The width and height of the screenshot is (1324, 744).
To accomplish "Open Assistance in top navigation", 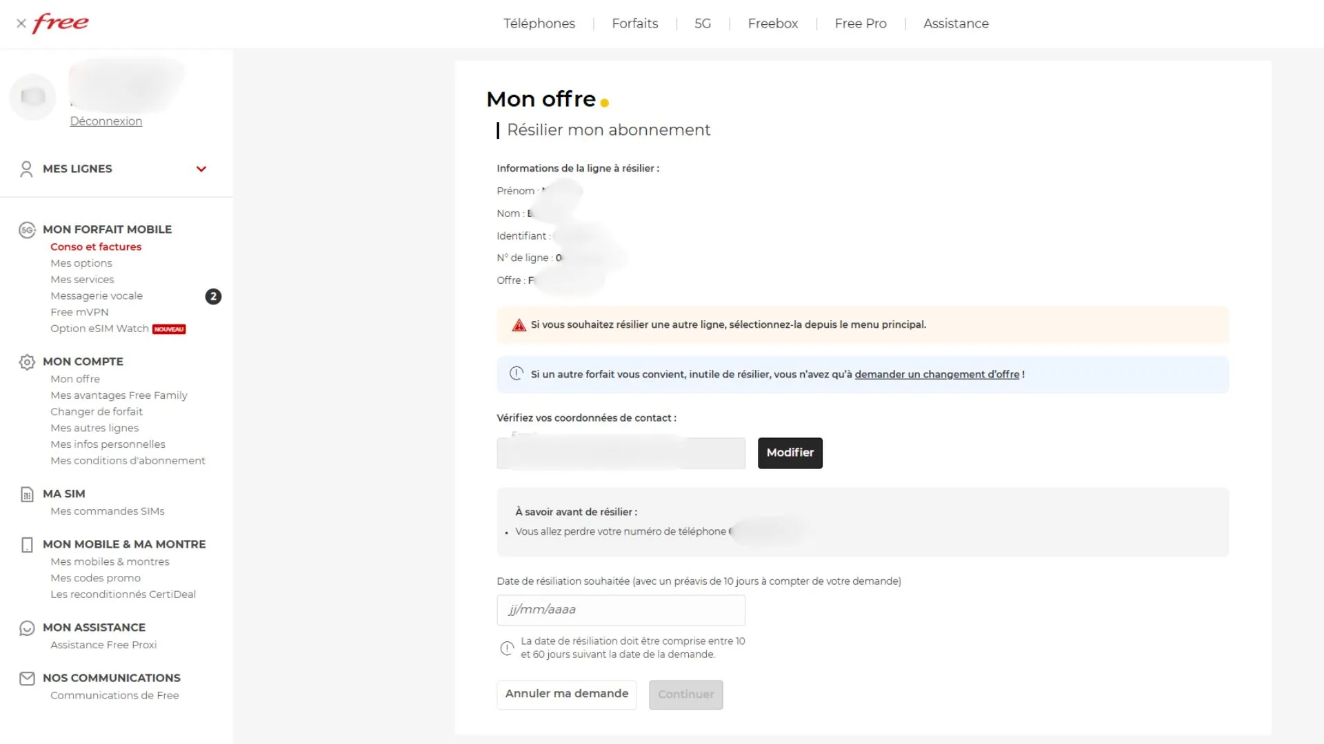I will [x=956, y=23].
